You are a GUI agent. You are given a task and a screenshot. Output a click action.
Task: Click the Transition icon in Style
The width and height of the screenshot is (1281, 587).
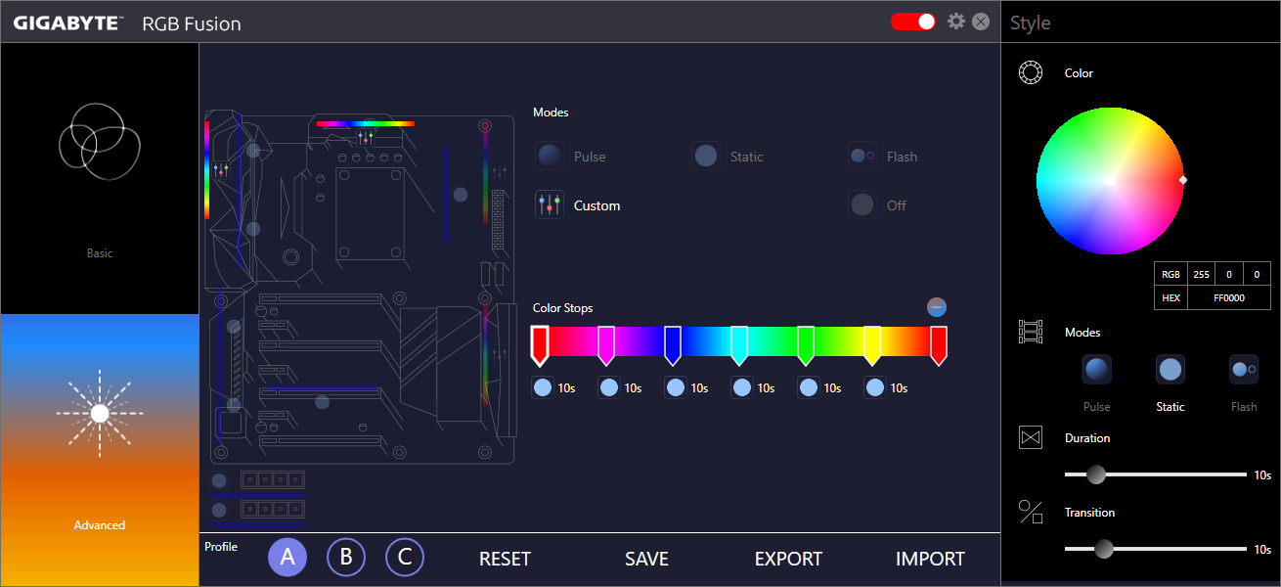1031,512
